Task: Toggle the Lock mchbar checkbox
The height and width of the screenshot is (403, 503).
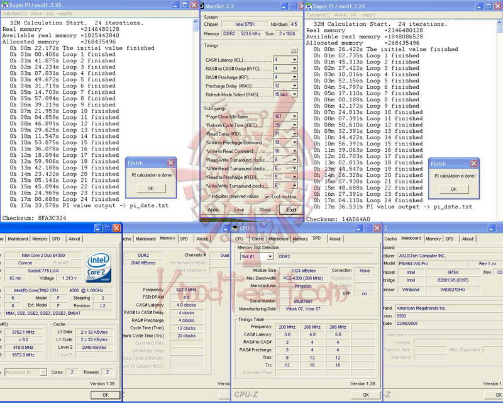Action: click(267, 196)
